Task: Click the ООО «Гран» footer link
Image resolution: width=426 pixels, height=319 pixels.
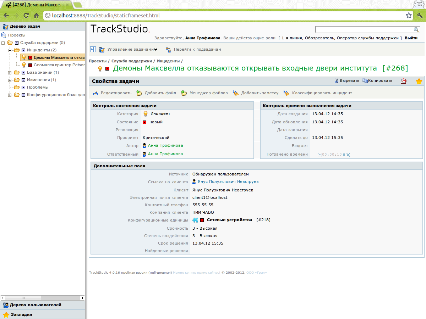Action: pyautogui.click(x=256, y=273)
